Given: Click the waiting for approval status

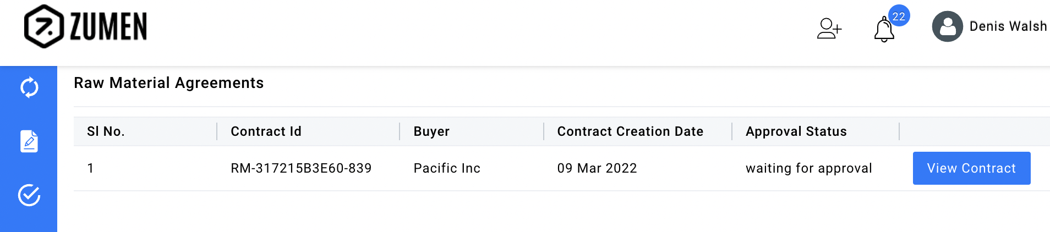Looking at the screenshot, I should (x=808, y=168).
